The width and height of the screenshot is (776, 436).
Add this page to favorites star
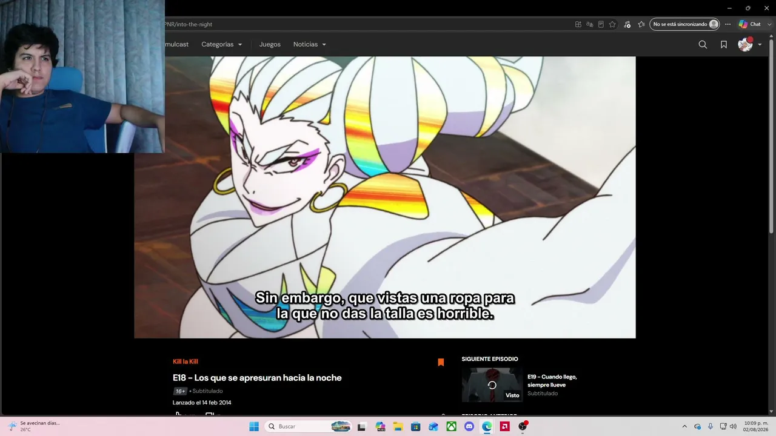click(x=612, y=24)
